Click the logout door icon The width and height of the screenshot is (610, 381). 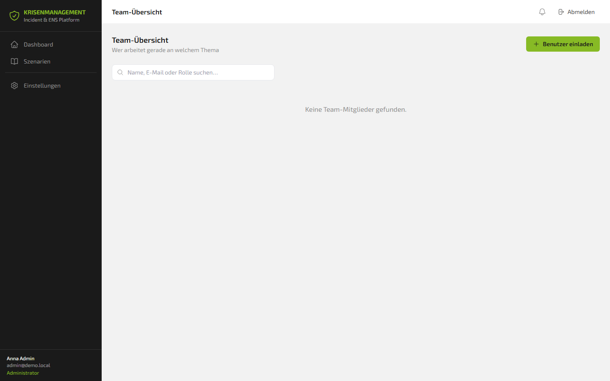click(x=561, y=12)
